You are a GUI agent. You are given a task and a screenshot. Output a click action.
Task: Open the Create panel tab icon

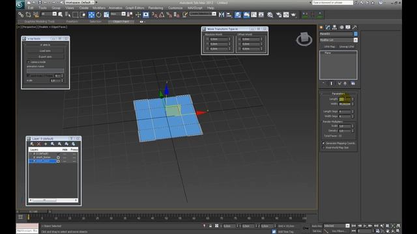[321, 27]
